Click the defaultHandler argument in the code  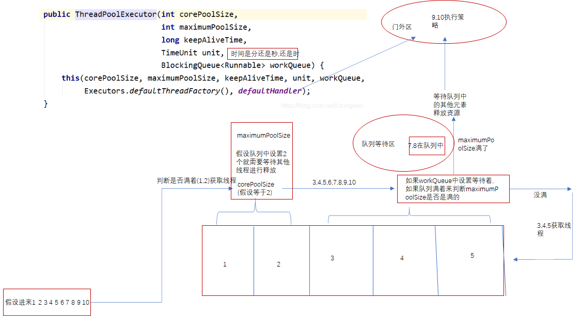coord(270,91)
